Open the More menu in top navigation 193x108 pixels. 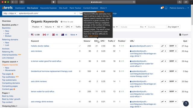(x=103, y=8)
